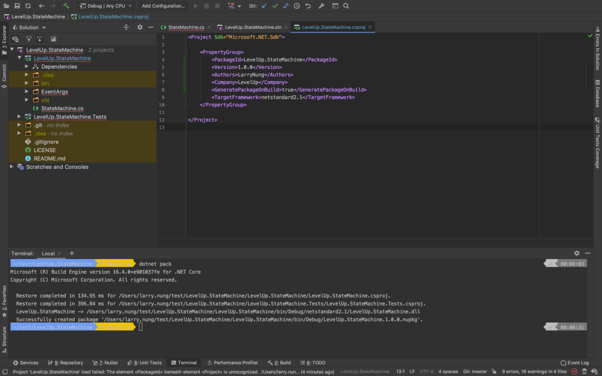Expand the obj folder
602x376 pixels.
click(26, 100)
